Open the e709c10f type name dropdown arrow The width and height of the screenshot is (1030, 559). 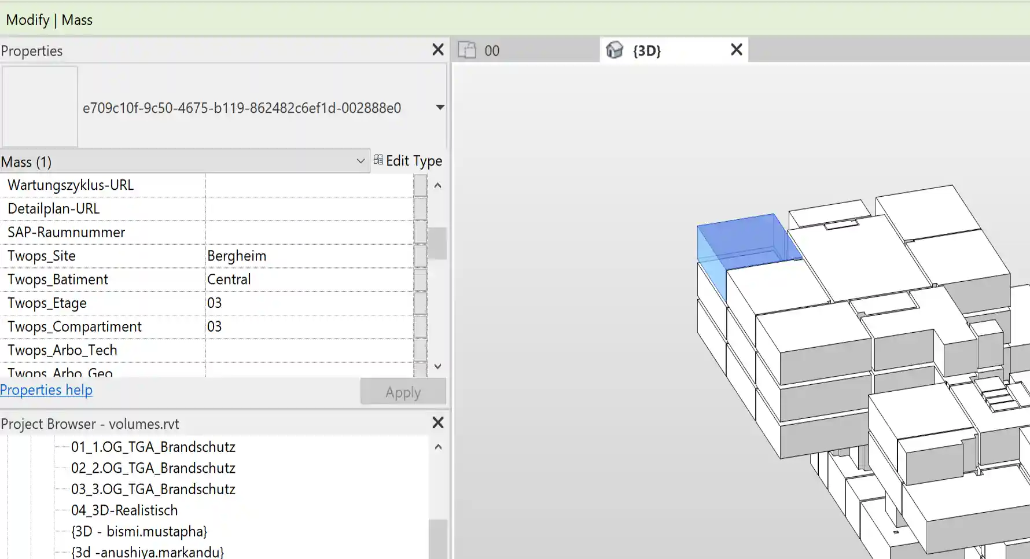tap(440, 107)
